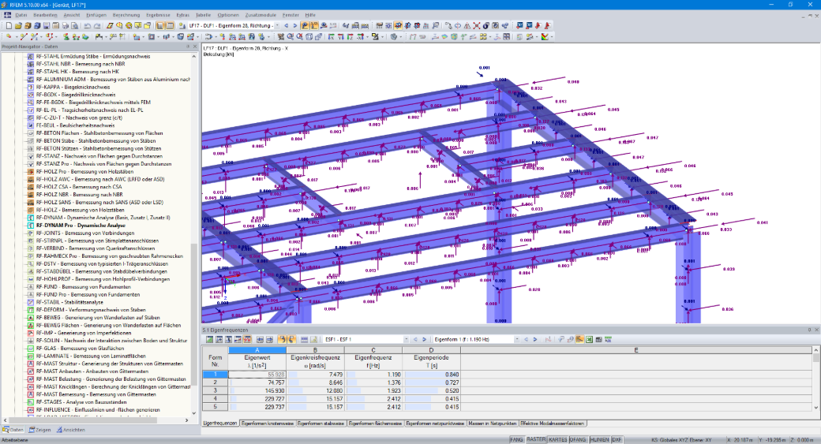This screenshot has width=821, height=444.
Task: Click the Eigenfrequenz column C header
Action: point(373,350)
